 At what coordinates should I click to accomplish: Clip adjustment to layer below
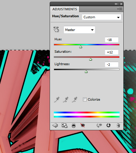tap(74, 125)
